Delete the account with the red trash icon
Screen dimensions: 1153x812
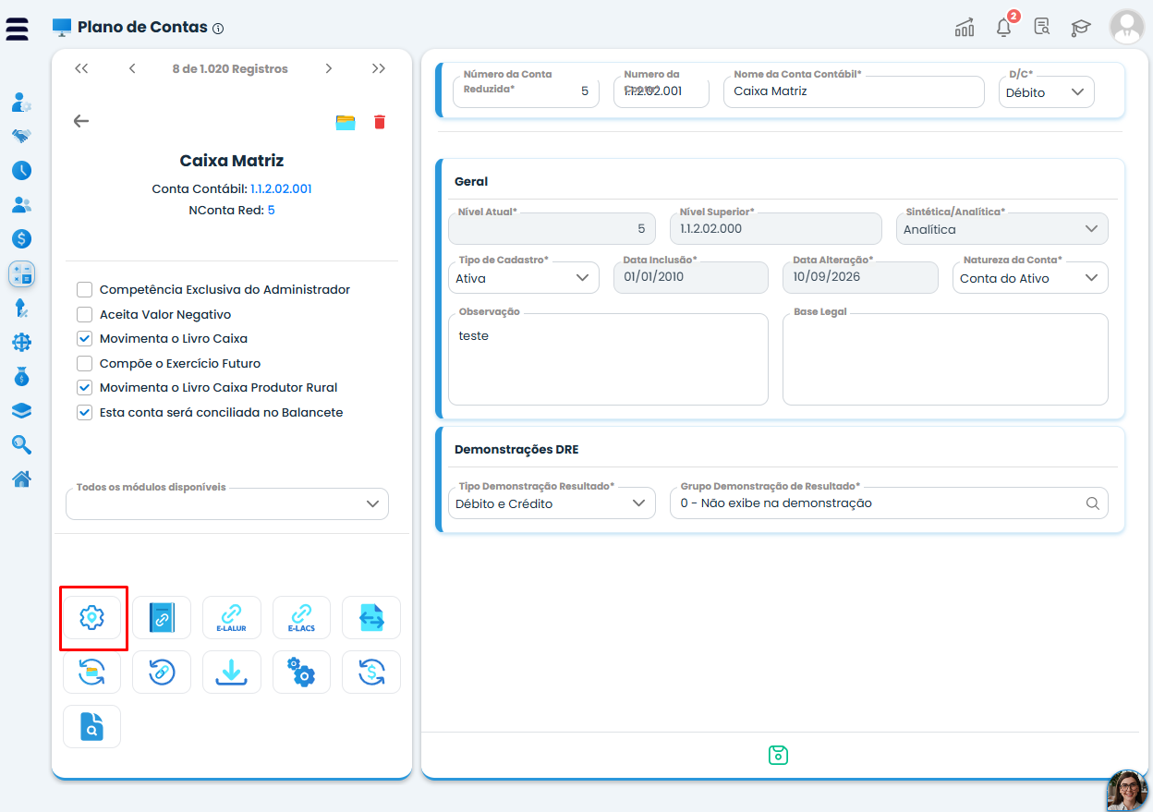380,122
